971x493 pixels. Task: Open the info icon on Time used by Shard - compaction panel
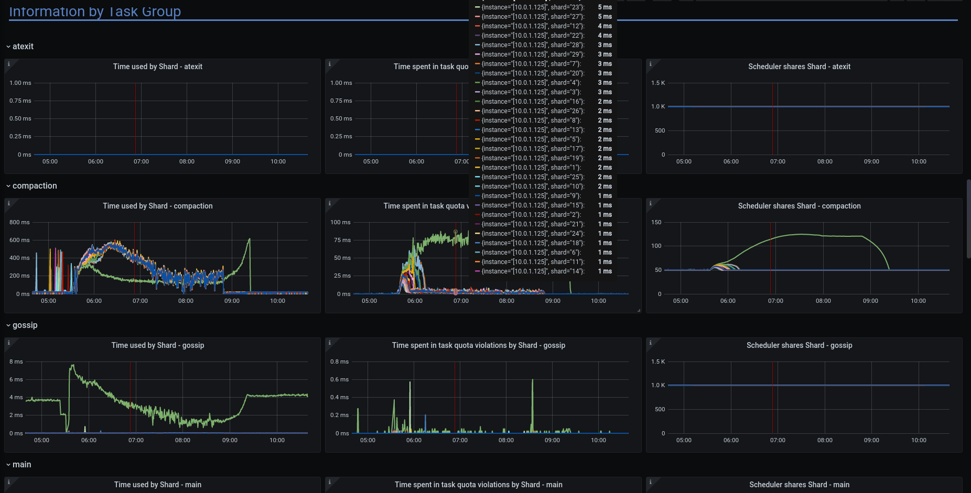pos(9,203)
